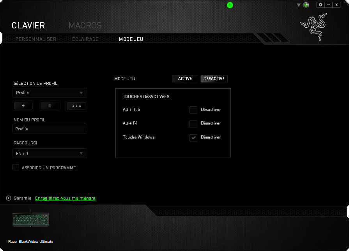The height and width of the screenshot is (251, 349).
Task: Click the plus icon to add profile
Action: [x=23, y=106]
